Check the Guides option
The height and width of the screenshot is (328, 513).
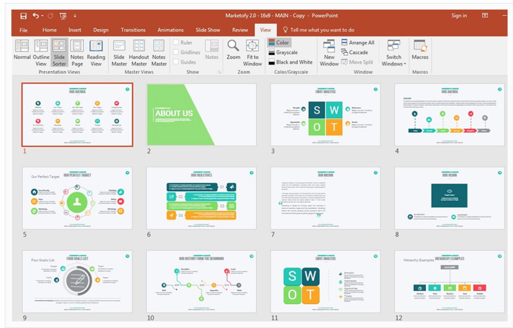pyautogui.click(x=176, y=62)
